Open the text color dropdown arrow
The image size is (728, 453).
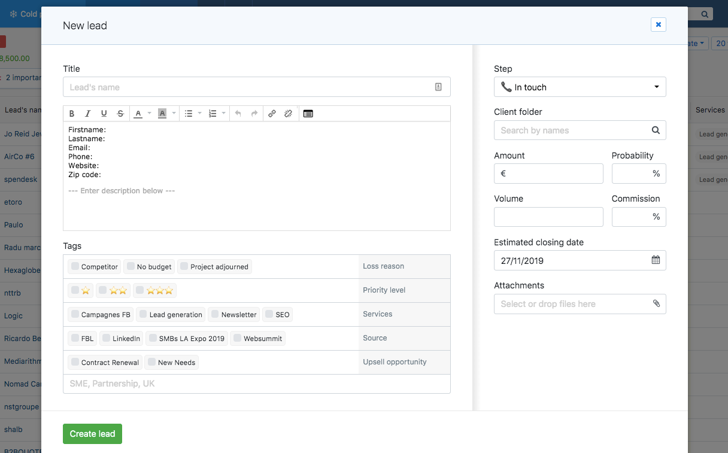150,114
